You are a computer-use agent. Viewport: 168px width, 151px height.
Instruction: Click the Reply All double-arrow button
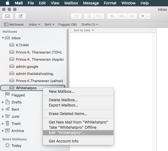122,16
